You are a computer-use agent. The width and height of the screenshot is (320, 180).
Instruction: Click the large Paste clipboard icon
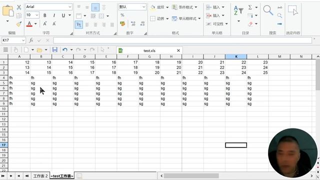(8, 10)
